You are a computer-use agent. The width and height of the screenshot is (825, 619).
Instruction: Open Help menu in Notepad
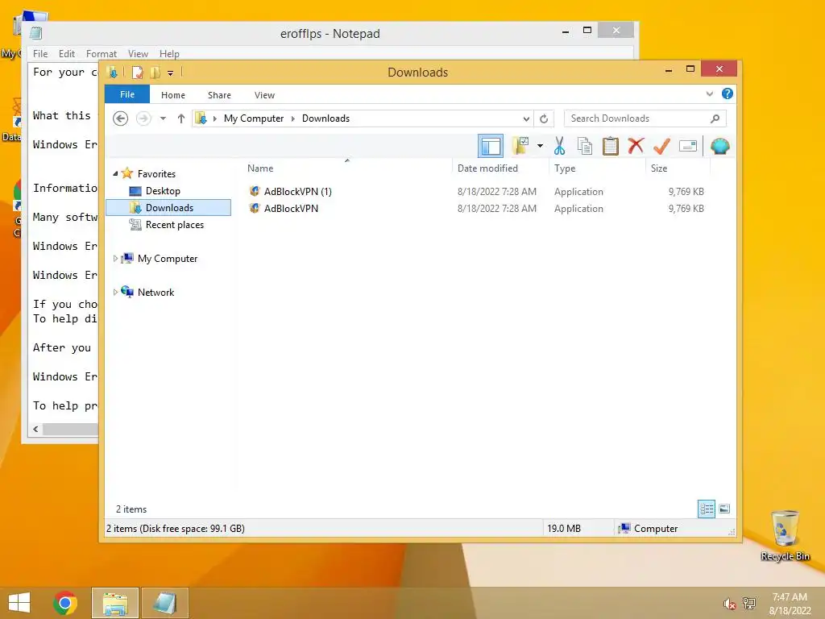click(x=169, y=54)
